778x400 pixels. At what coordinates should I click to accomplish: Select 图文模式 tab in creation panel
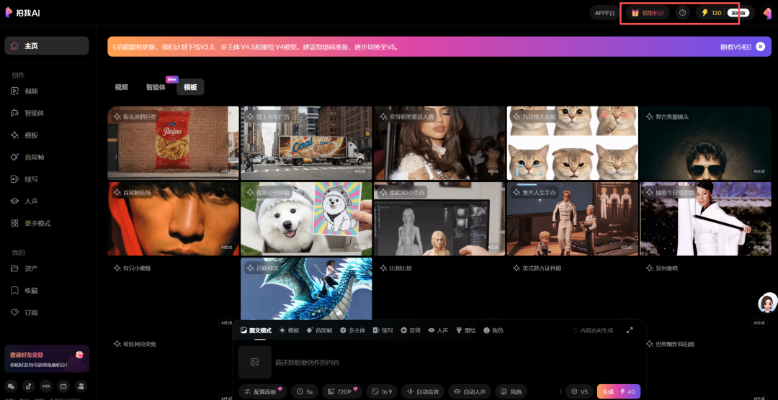coord(256,330)
